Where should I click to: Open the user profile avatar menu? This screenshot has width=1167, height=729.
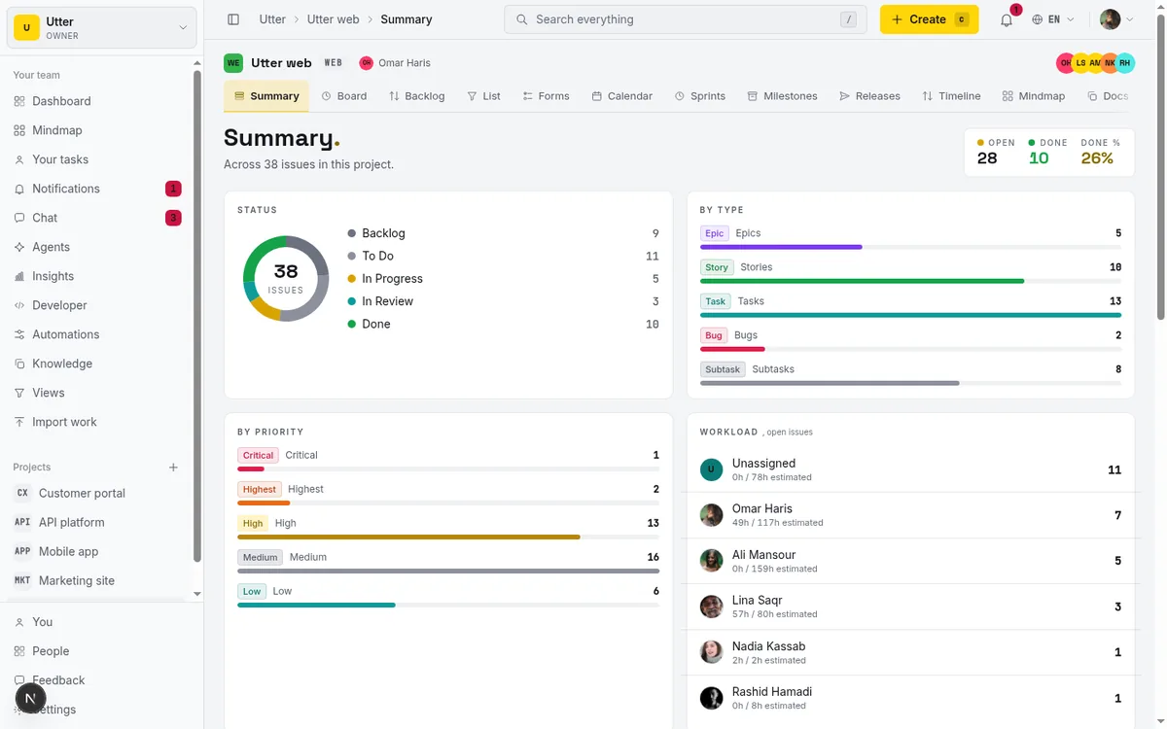click(x=1116, y=19)
